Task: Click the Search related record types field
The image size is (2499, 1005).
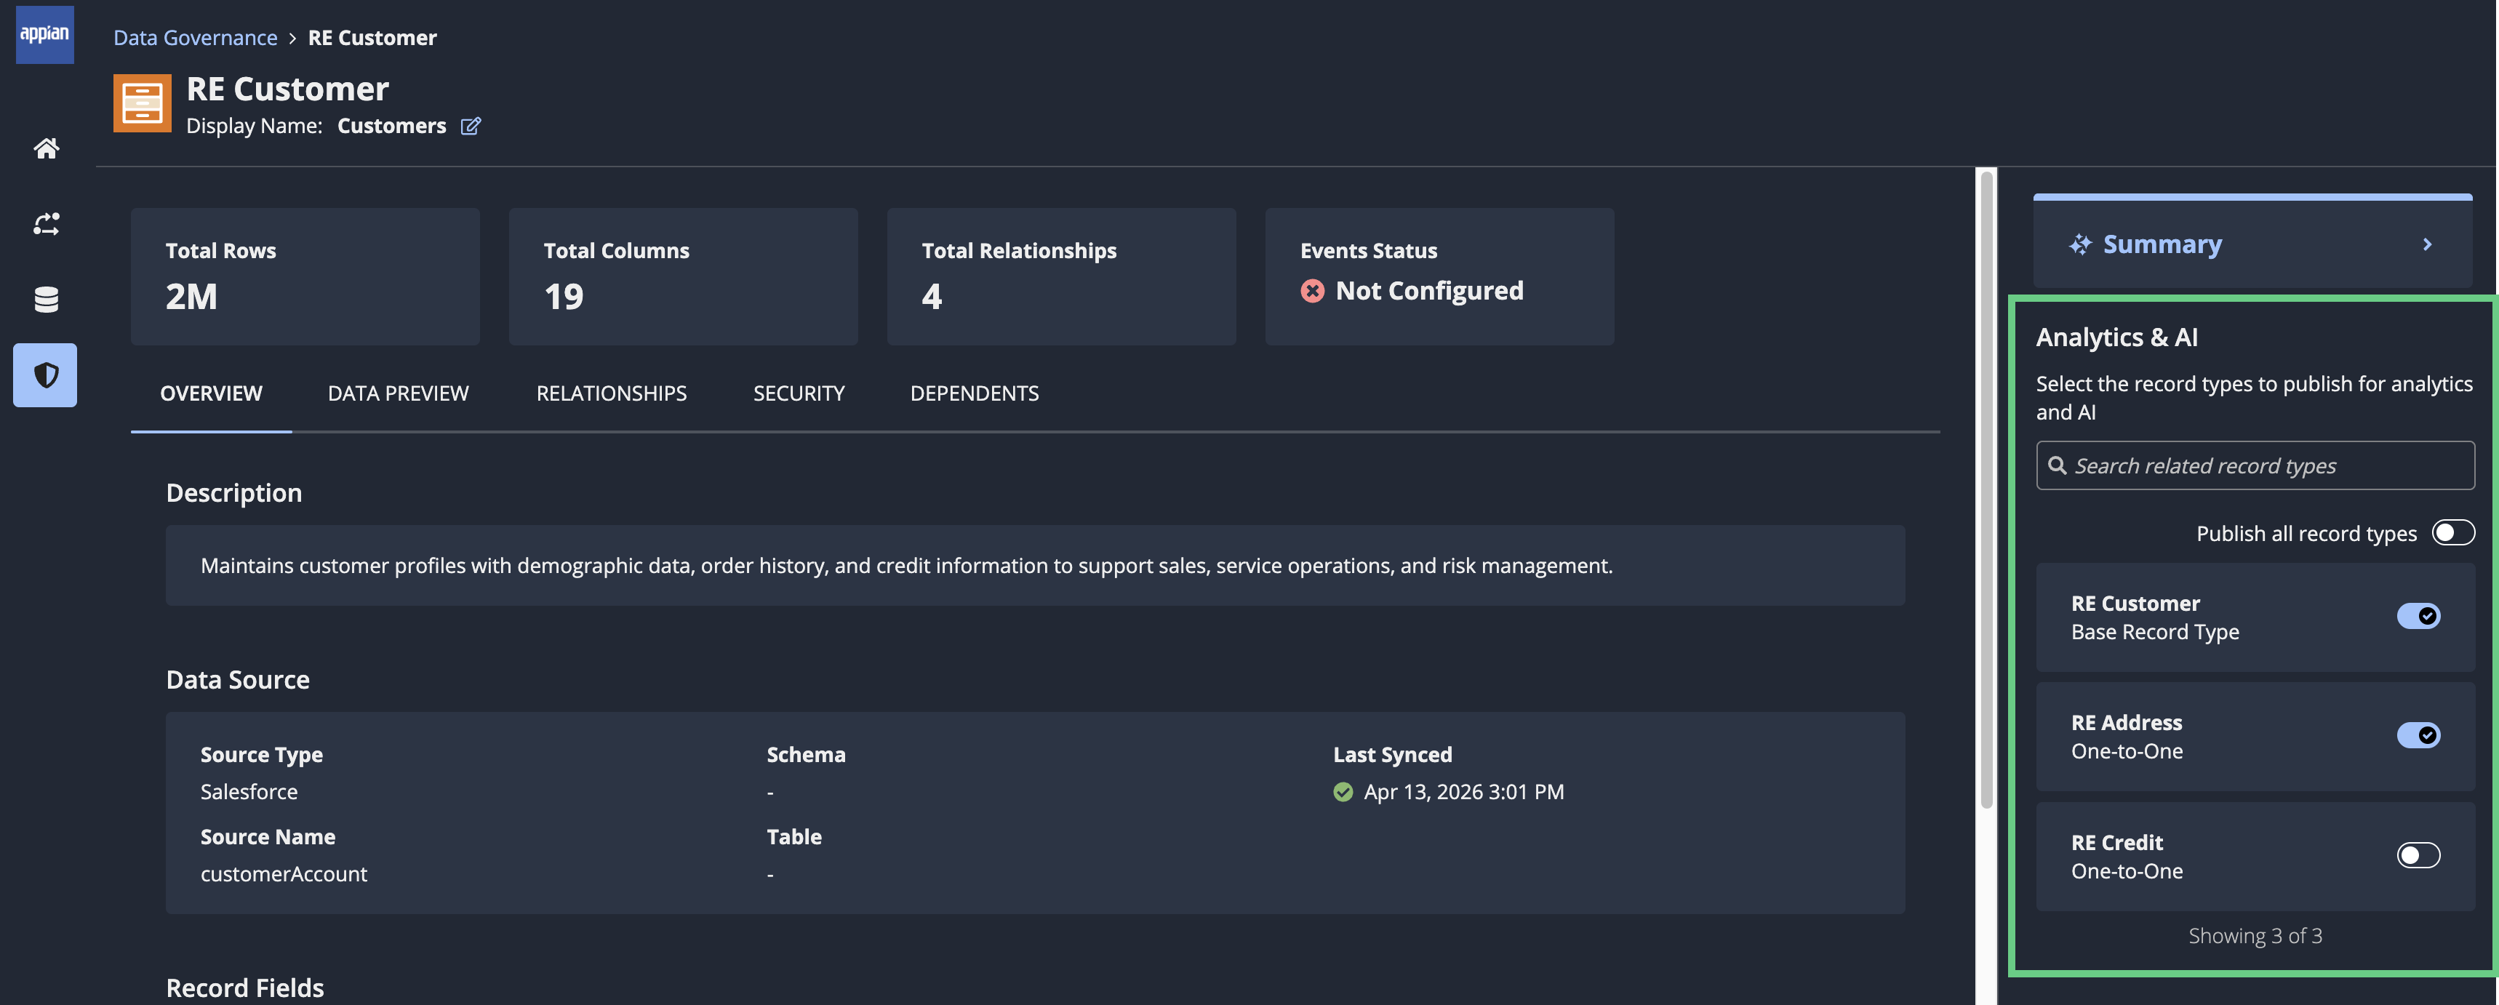Action: pos(2255,465)
